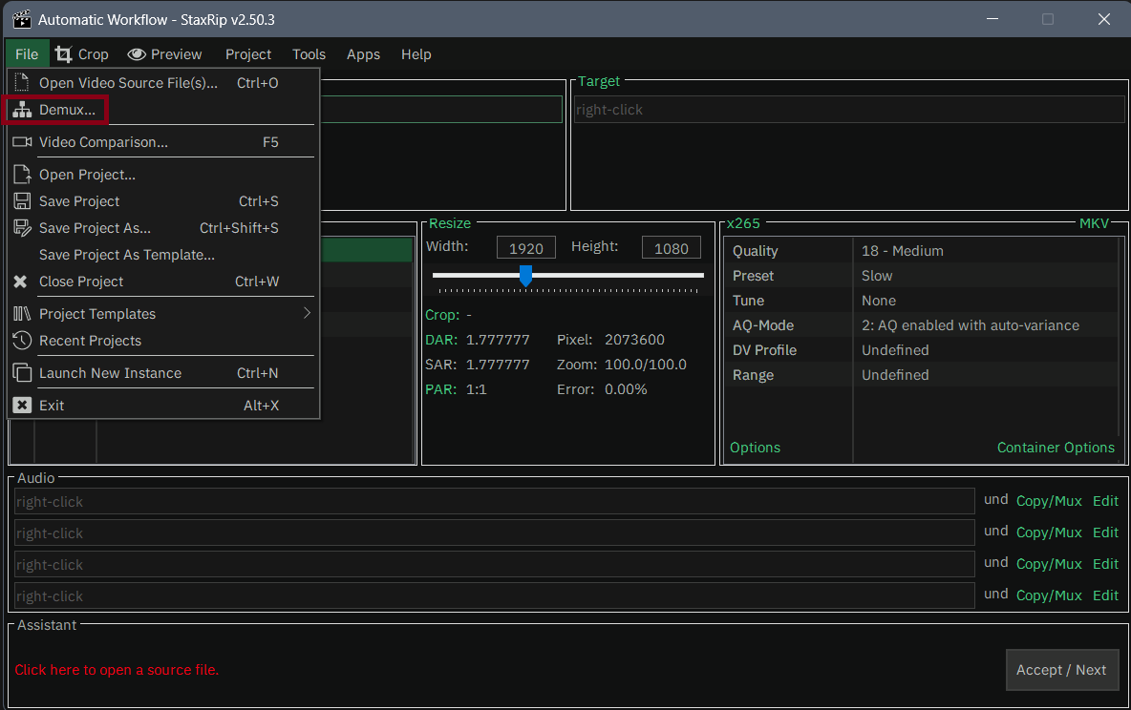
Task: Click the StaxRip clapperboard title icon
Action: click(22, 19)
